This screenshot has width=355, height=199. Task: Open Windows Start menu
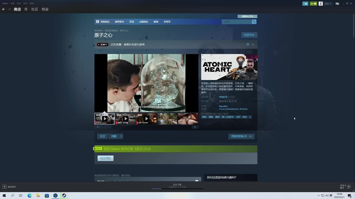pyautogui.click(x=4, y=195)
